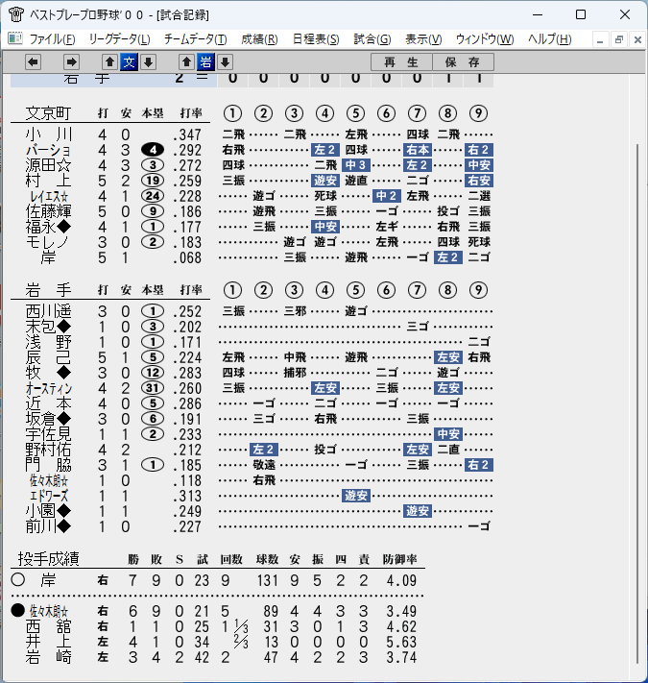Open the チームデータ(T) menu
The width and height of the screenshot is (648, 683).
click(x=196, y=39)
